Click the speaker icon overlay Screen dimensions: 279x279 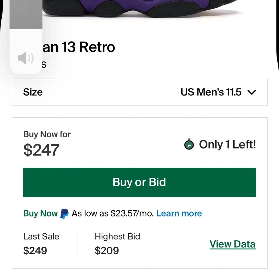click(25, 58)
